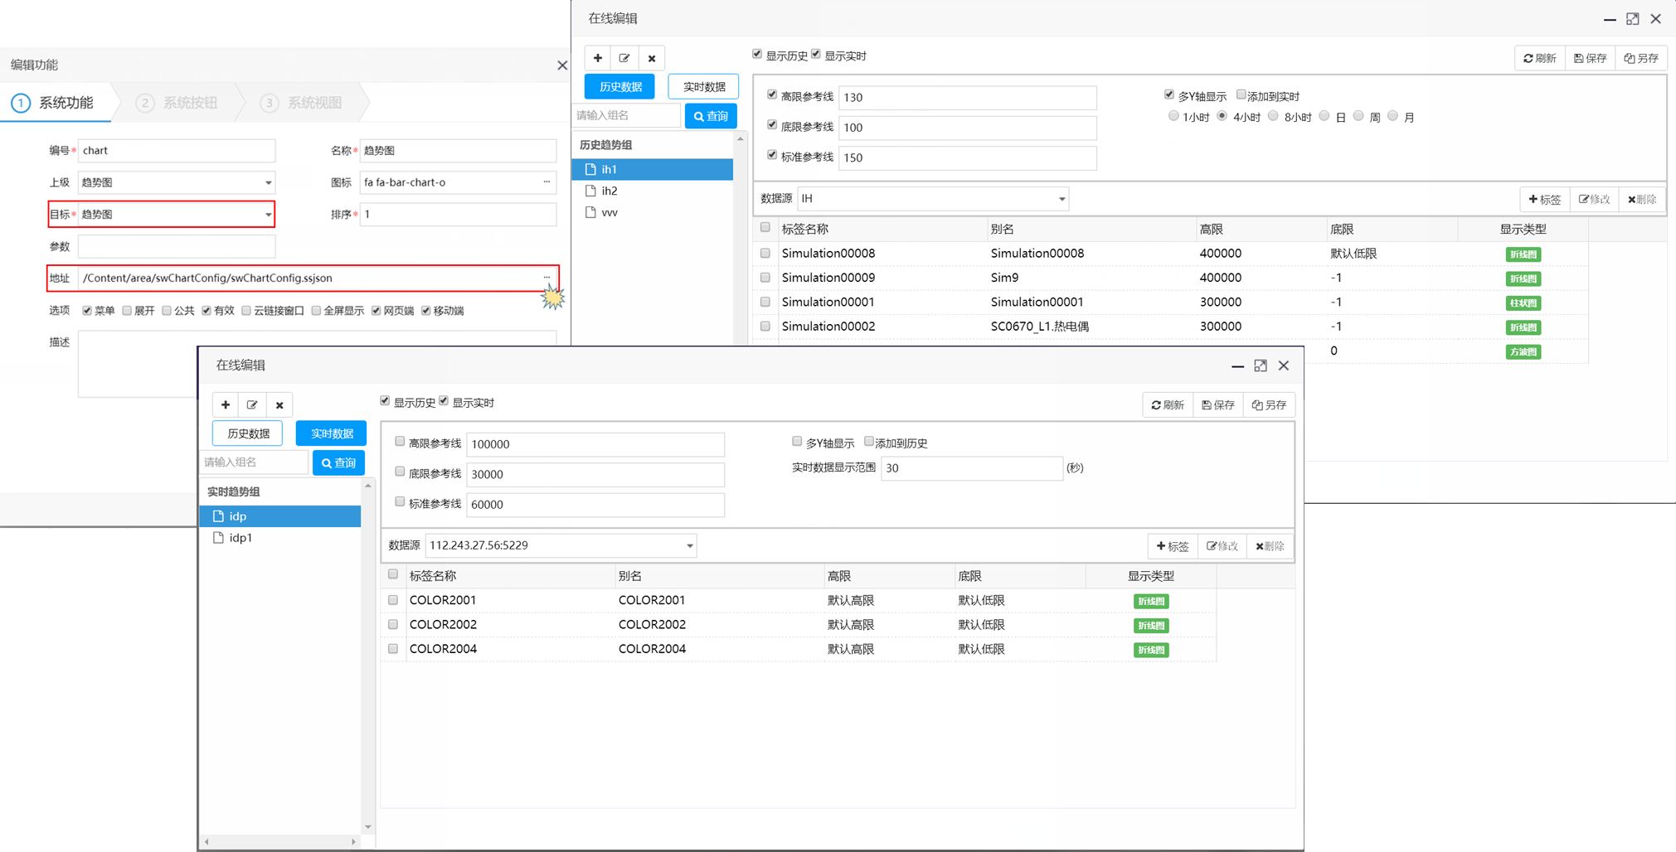Viewport: 1676px width, 852px height.
Task: Click 另存 save-as in lower 在线编辑 window
Action: point(1269,404)
